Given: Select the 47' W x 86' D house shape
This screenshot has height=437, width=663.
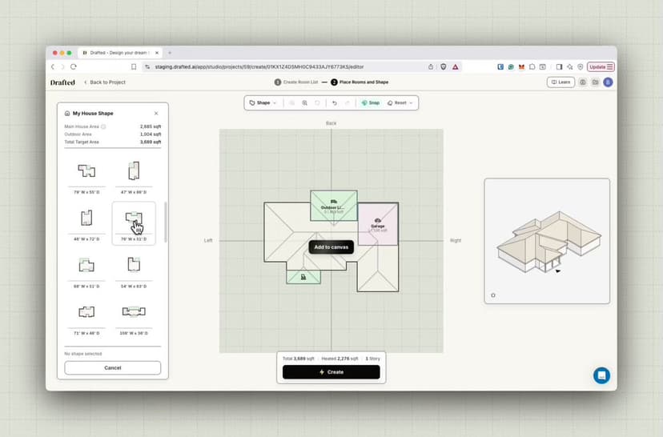Looking at the screenshot, I should point(134,177).
